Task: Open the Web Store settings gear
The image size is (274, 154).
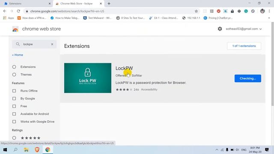Action: click(x=220, y=29)
